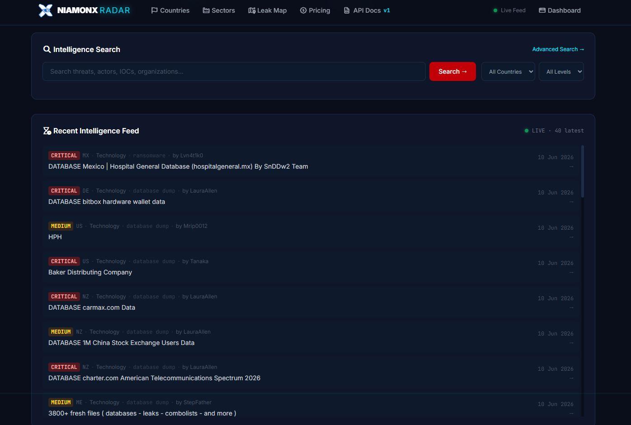Viewport: 631px width, 425px height.
Task: Open the Pricing page
Action: pos(315,10)
